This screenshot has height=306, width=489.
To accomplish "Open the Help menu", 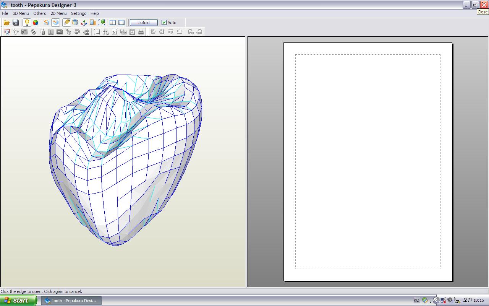I will coord(95,13).
